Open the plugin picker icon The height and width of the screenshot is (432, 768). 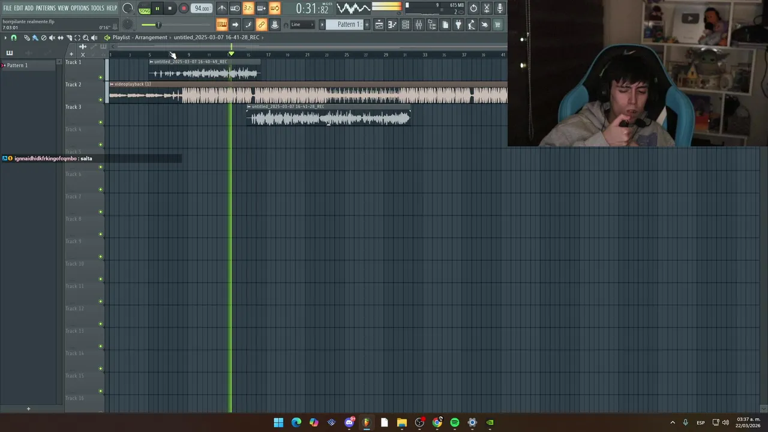tap(458, 25)
